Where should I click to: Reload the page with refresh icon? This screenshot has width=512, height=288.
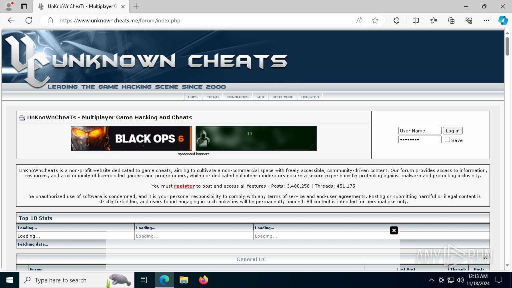29,20
